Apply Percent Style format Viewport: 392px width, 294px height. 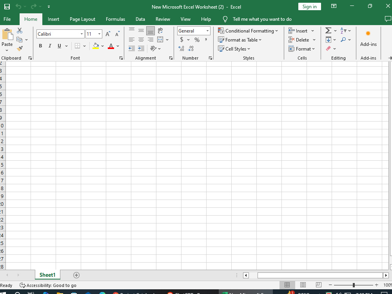click(x=197, y=40)
